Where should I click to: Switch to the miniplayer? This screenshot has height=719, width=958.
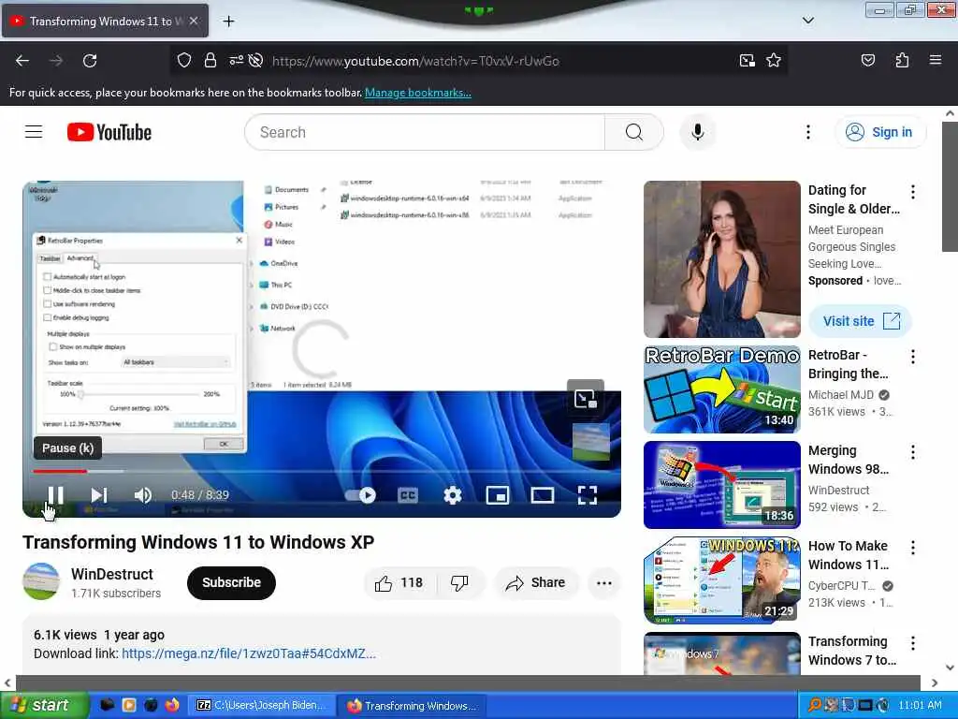click(498, 495)
